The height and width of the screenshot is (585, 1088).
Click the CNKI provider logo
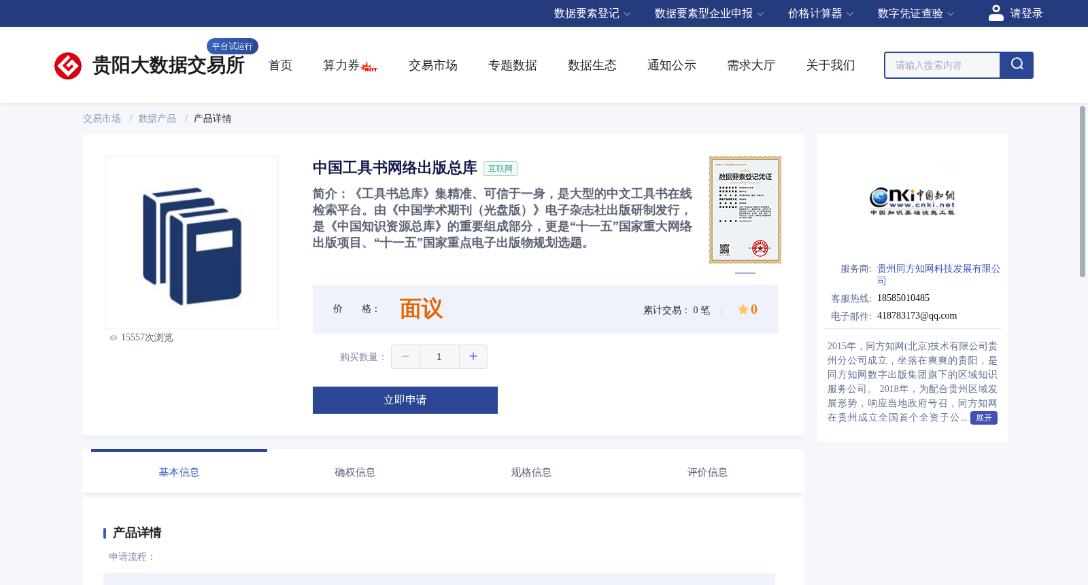(913, 201)
